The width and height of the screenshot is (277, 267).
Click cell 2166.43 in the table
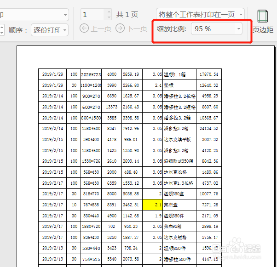132,107
